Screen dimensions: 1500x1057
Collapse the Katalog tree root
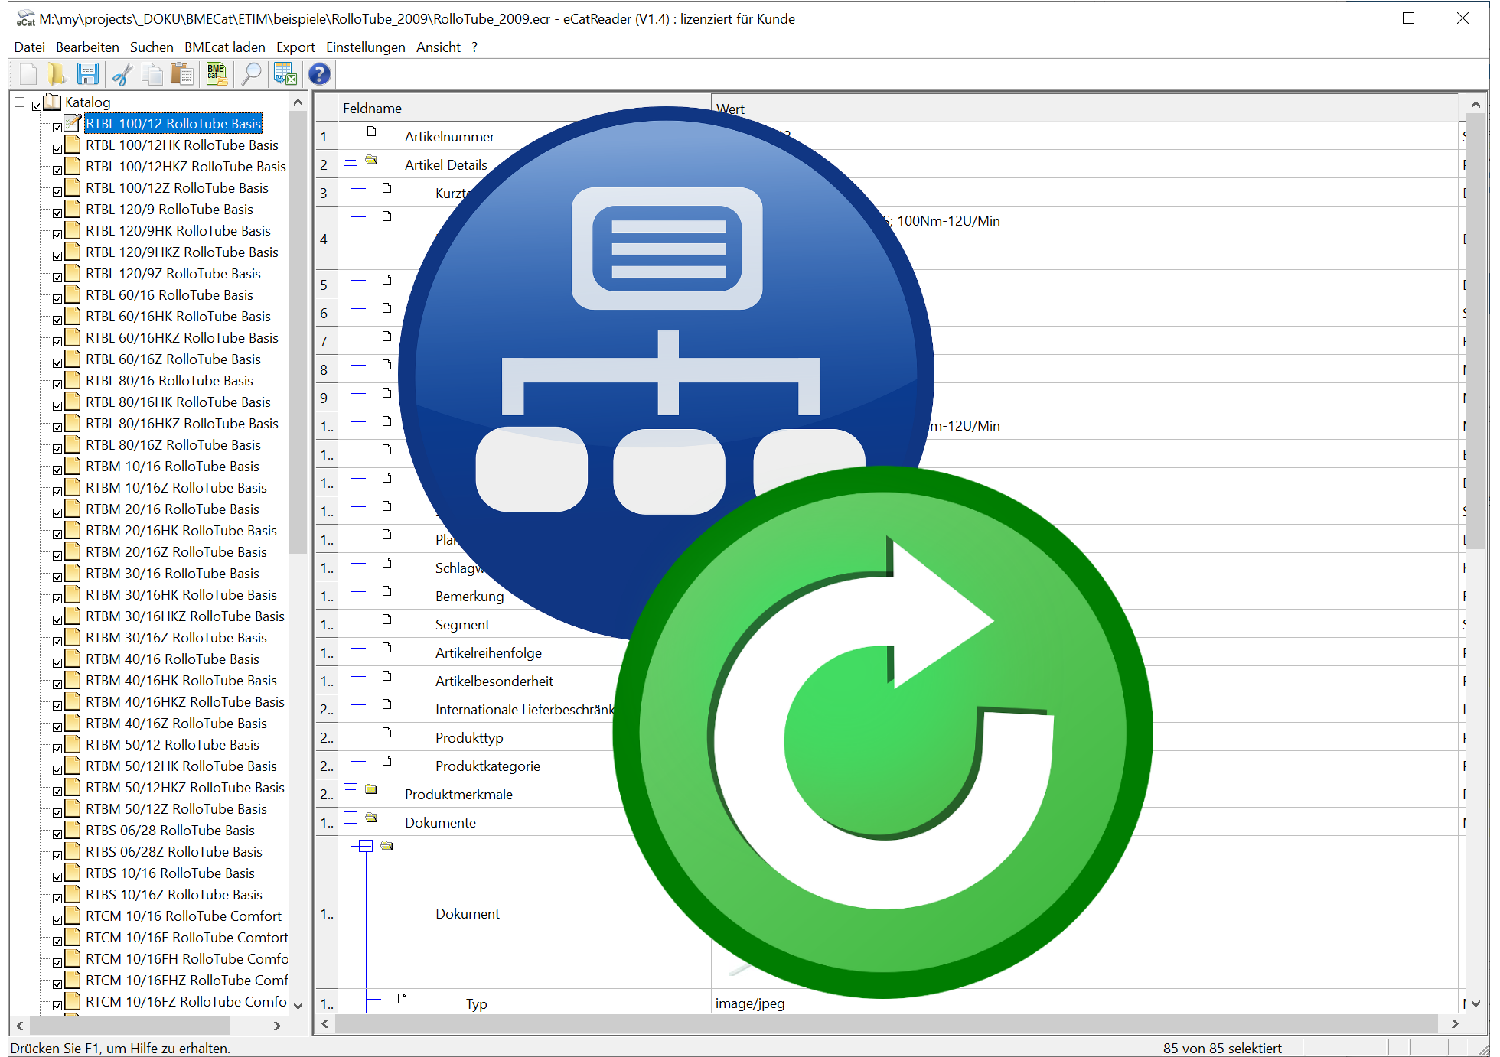tap(20, 102)
